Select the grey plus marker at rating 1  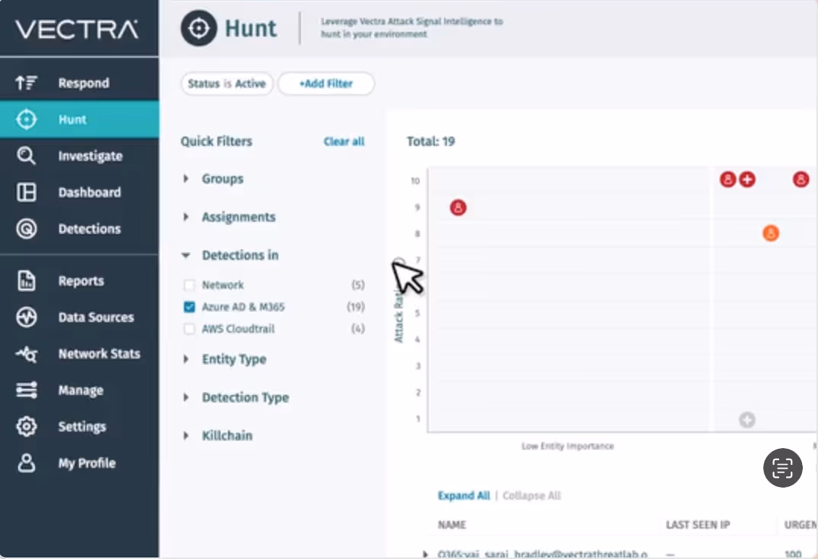click(747, 420)
